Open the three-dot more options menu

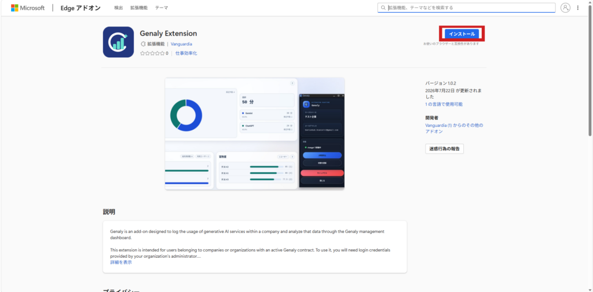pos(577,8)
